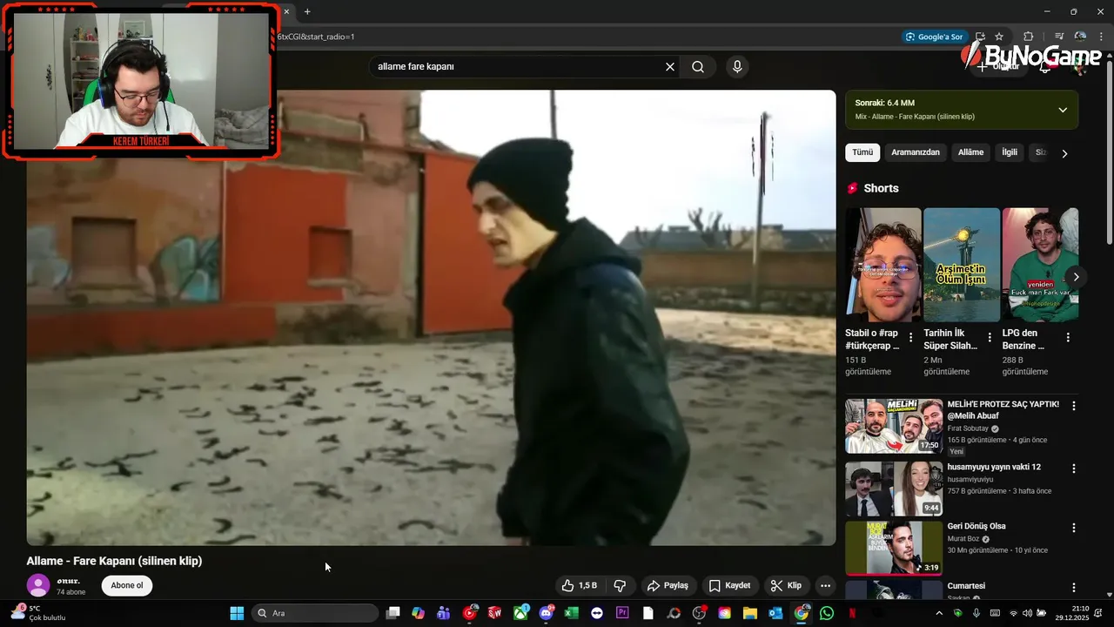Open options for MELİH'E PROTEZ SAÇ video
Viewport: 1114px width, 627px height.
(x=1074, y=406)
